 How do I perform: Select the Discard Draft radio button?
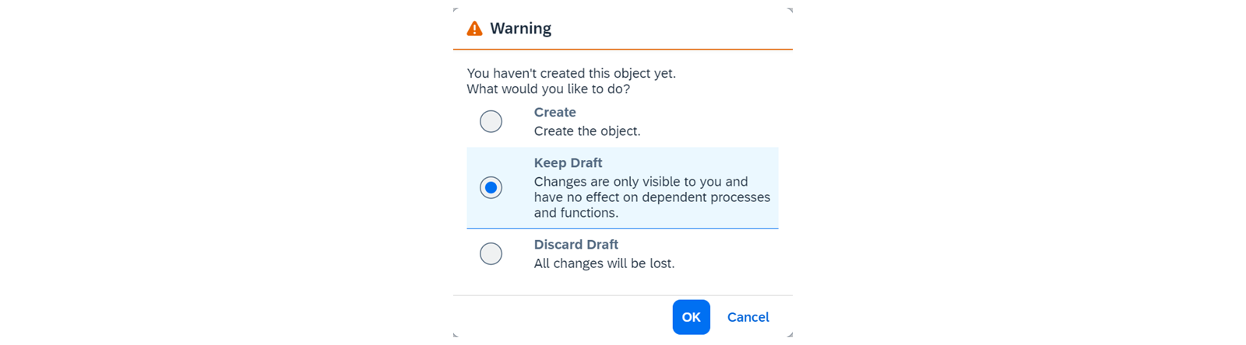click(491, 253)
